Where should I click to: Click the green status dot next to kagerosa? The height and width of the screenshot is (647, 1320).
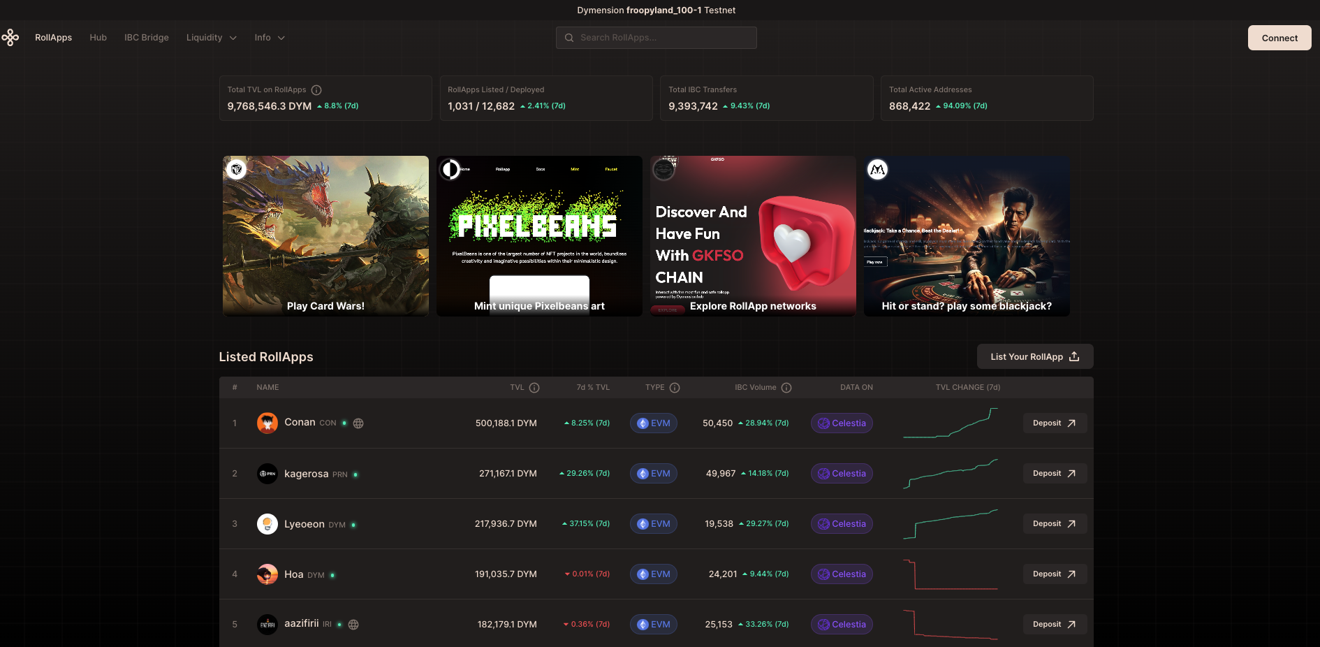click(355, 474)
